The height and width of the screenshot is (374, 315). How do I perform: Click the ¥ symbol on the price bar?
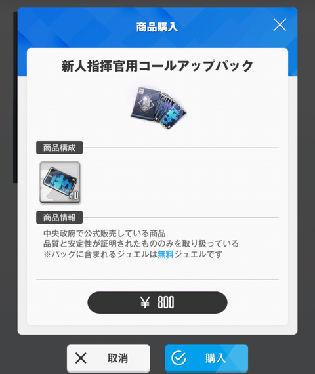[145, 302]
